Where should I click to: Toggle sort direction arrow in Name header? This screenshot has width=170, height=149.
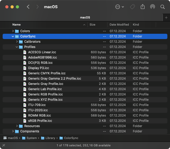pos(84,25)
